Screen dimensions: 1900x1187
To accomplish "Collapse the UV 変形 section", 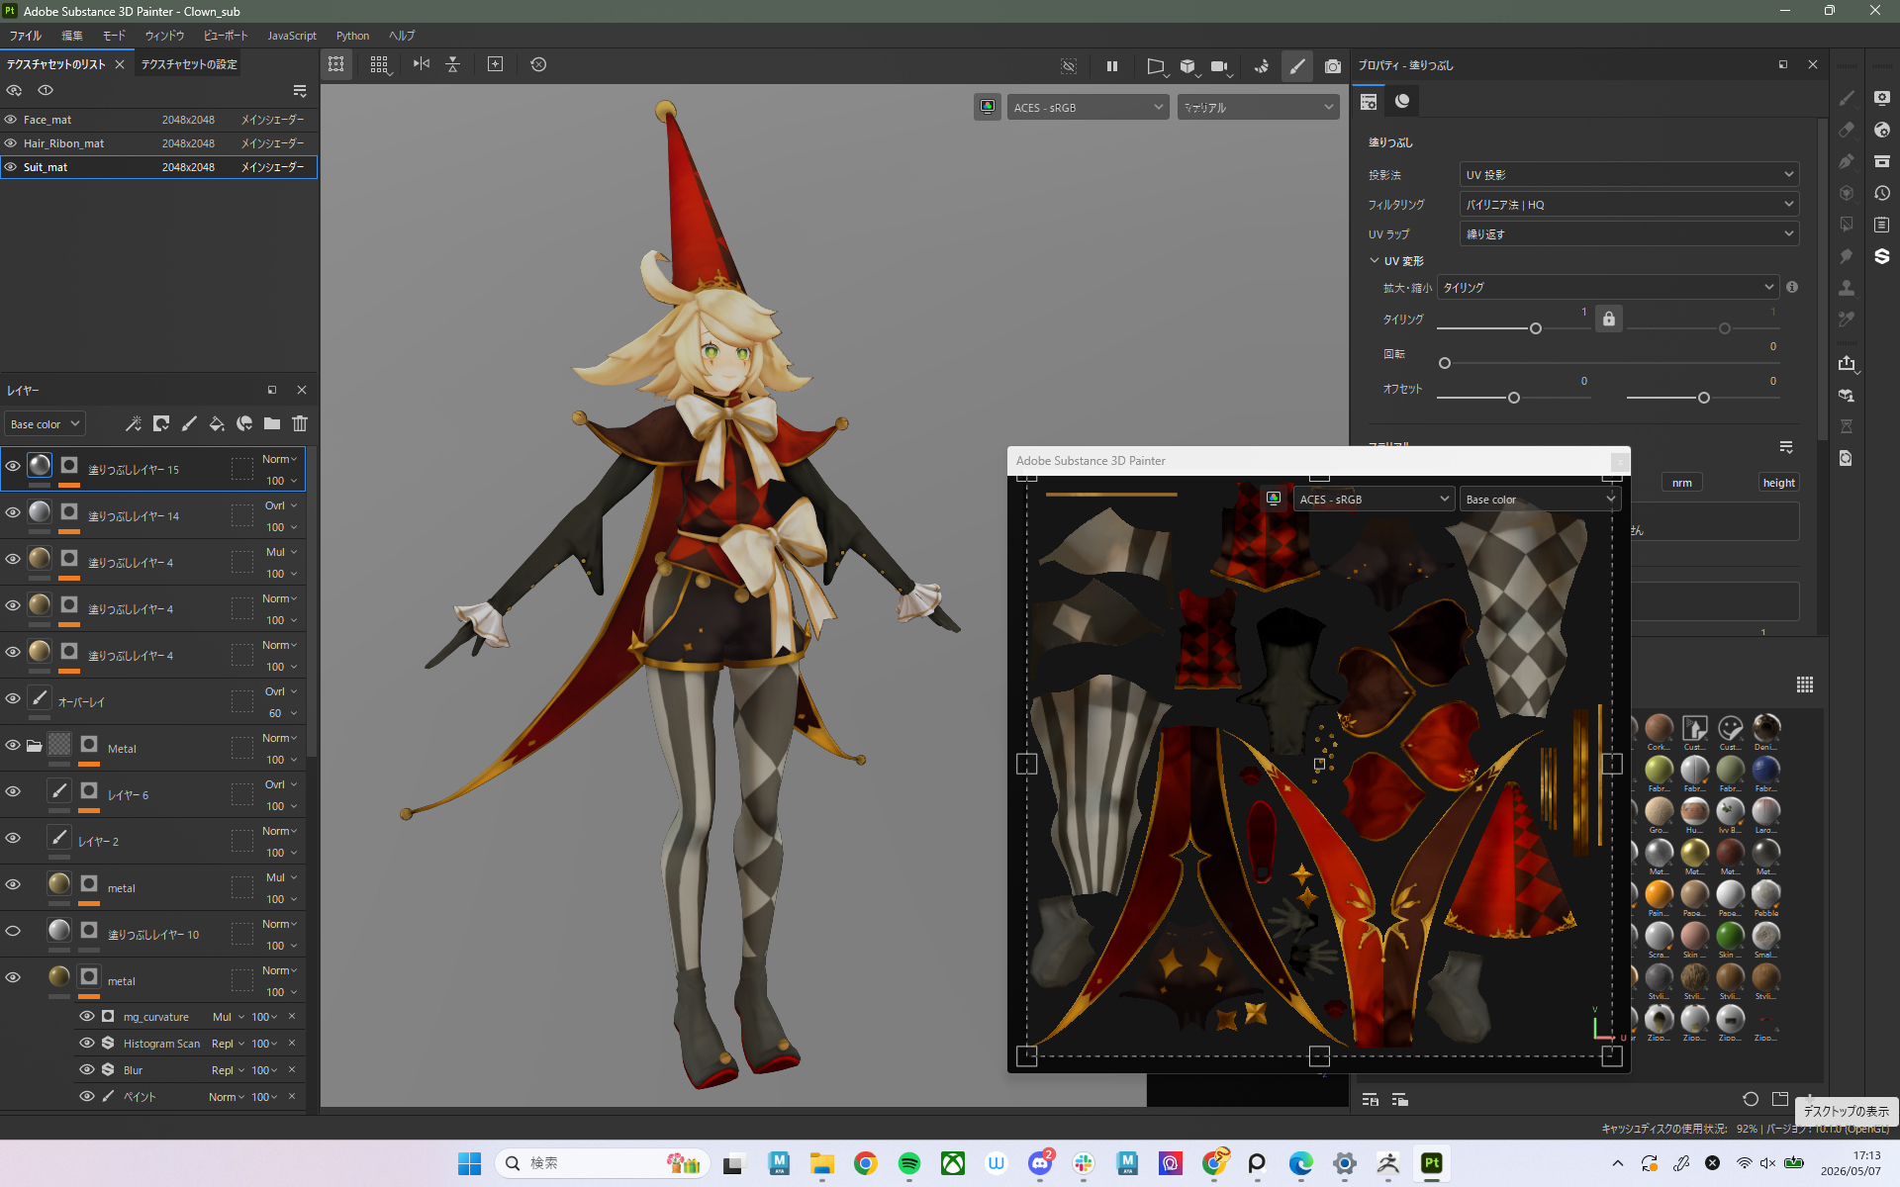I will pyautogui.click(x=1375, y=260).
